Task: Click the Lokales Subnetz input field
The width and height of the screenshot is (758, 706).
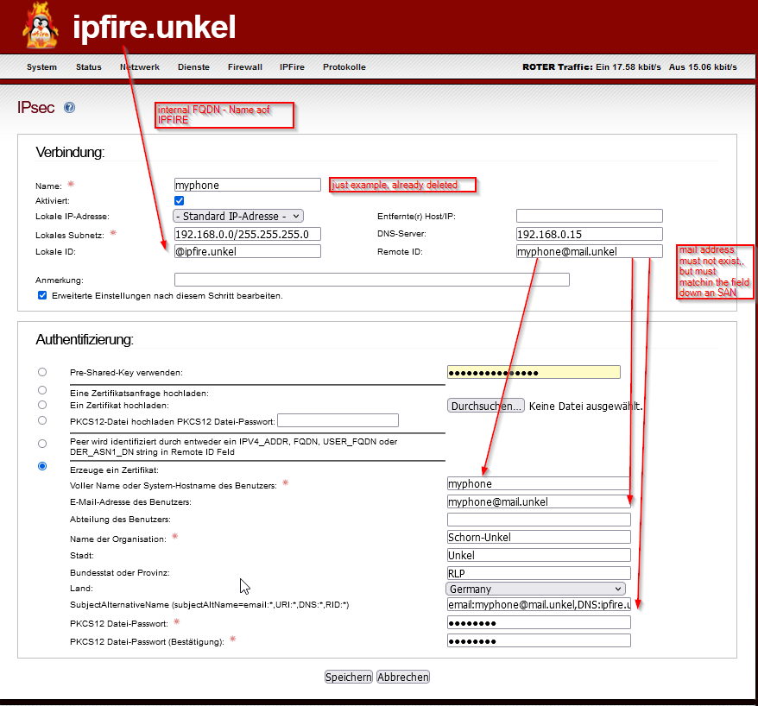Action: tap(248, 235)
